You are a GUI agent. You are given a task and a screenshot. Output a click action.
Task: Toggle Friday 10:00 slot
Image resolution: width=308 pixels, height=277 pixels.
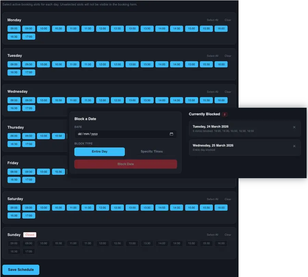[43, 172]
